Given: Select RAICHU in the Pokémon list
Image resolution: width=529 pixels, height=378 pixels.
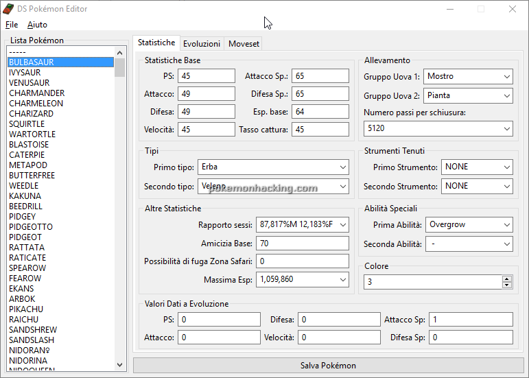Looking at the screenshot, I should point(61,319).
